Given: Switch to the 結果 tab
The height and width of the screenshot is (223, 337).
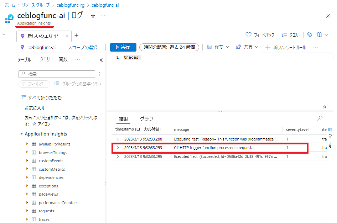Looking at the screenshot, I should point(123,119).
